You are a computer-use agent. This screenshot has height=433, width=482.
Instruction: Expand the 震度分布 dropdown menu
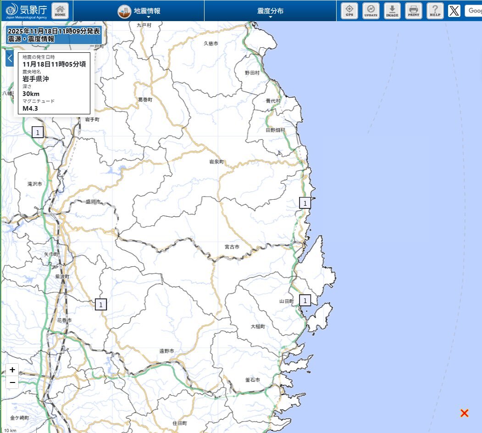coord(270,11)
